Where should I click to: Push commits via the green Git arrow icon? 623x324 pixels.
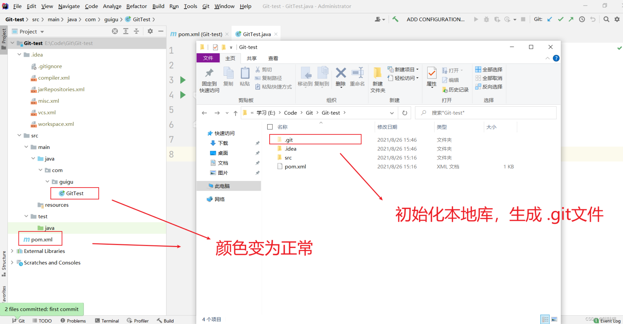coord(571,19)
